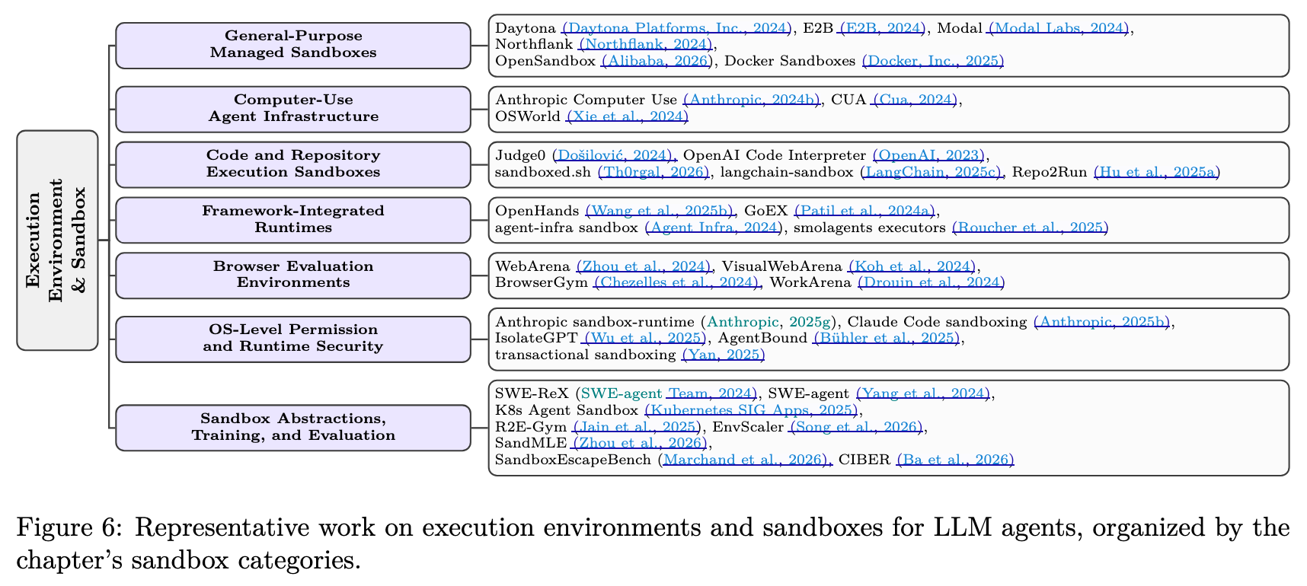Click the Sandbox Abstractions, Training, and Evaluation box

(293, 428)
